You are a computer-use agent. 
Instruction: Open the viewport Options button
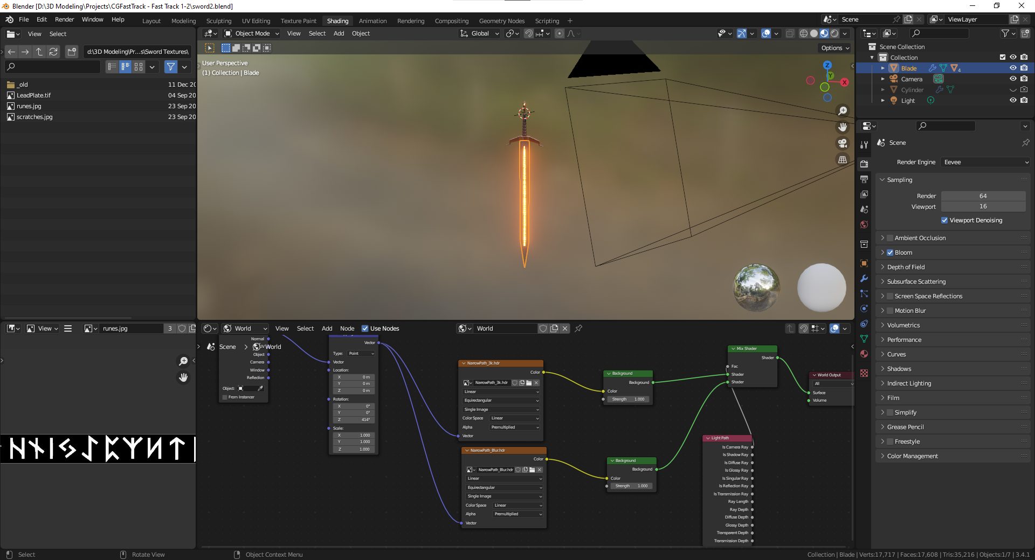[x=835, y=48]
